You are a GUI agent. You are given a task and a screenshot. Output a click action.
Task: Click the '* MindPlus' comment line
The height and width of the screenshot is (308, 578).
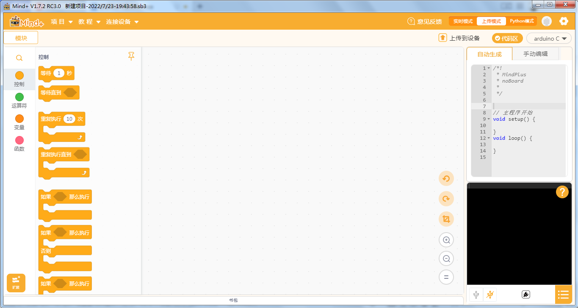click(x=512, y=75)
